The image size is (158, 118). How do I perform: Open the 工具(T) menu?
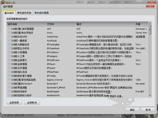102,2
